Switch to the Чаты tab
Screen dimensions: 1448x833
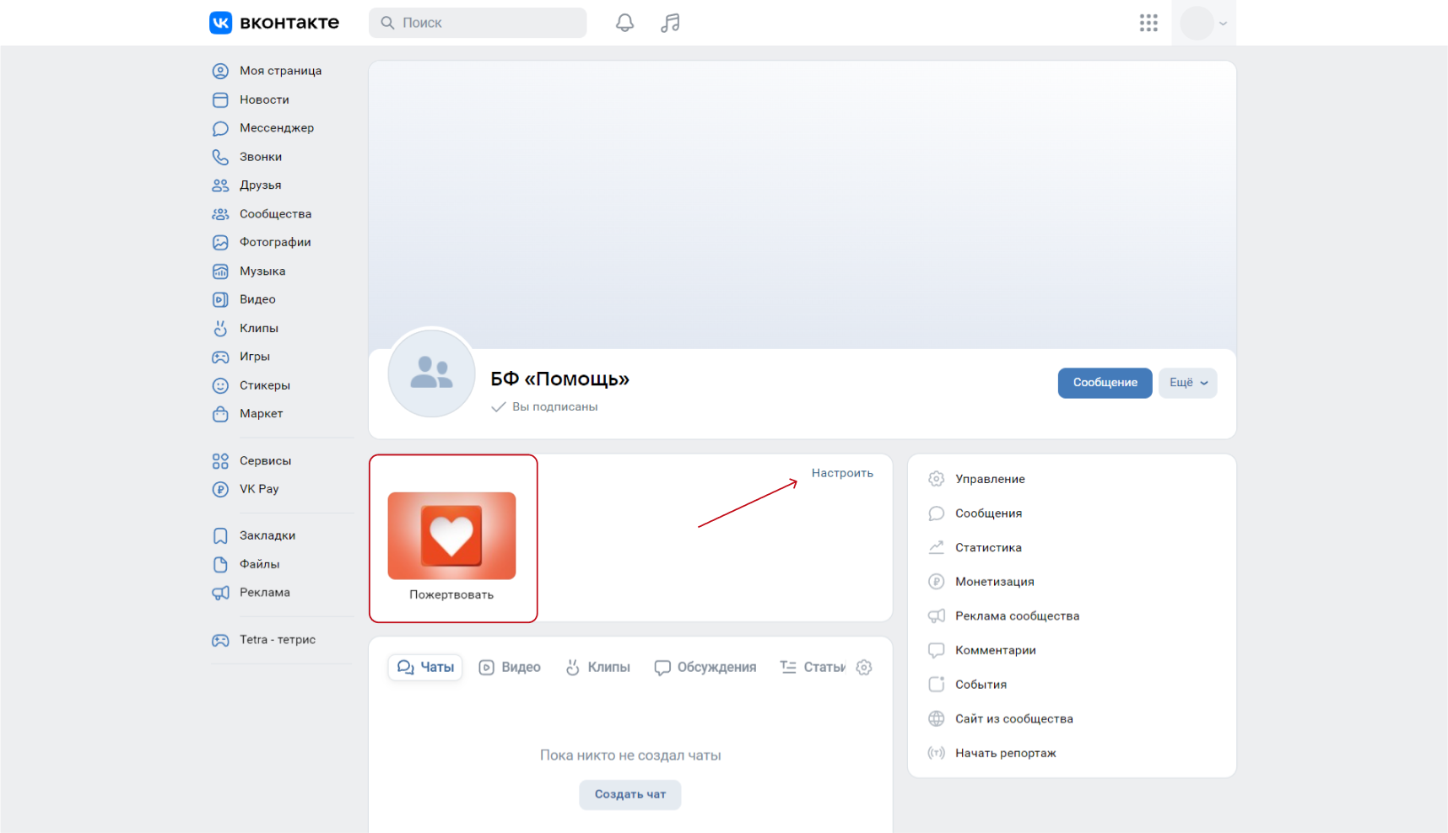(x=425, y=667)
